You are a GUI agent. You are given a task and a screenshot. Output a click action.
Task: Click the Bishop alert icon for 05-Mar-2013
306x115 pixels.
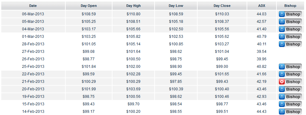[x=282, y=22]
